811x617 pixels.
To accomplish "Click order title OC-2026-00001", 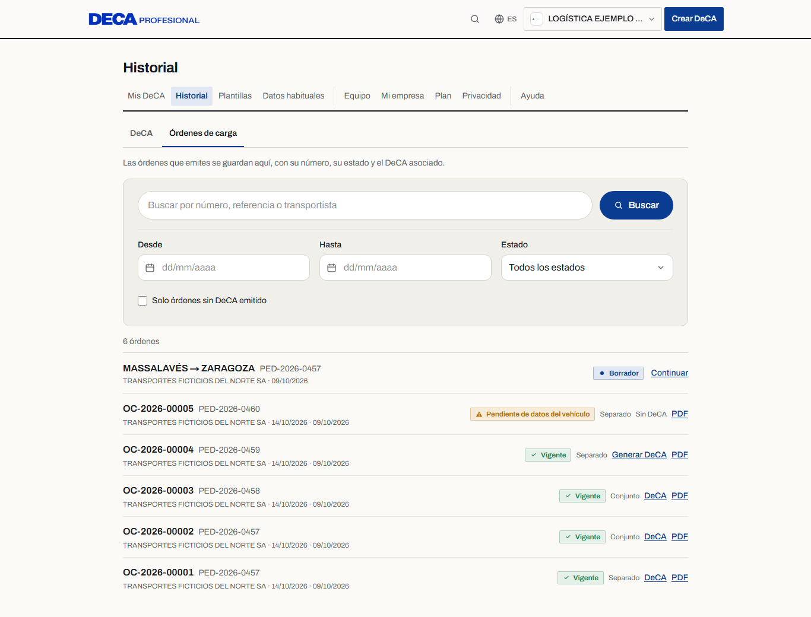I will [159, 573].
